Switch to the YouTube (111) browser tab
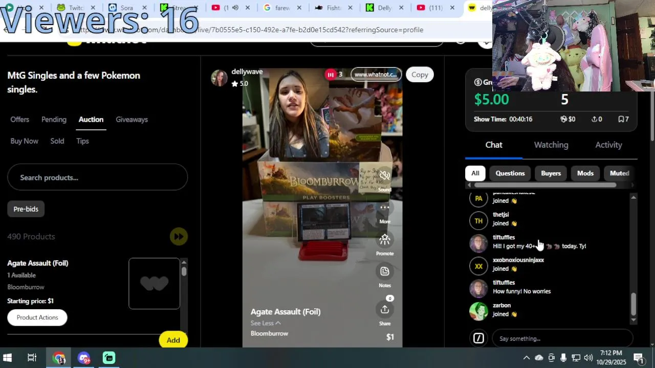The height and width of the screenshot is (368, 655). 435,8
